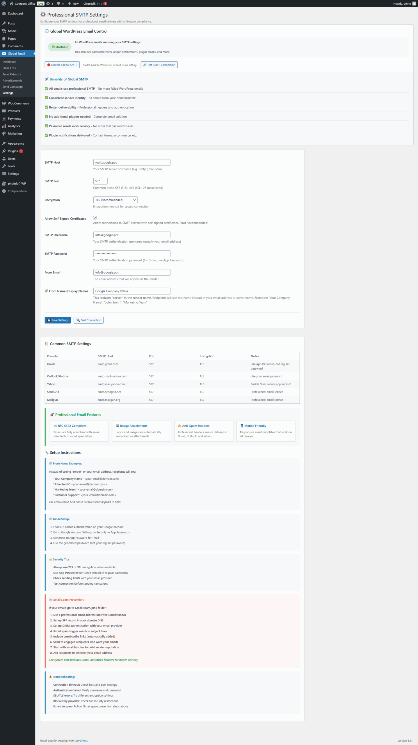This screenshot has width=418, height=745.
Task: Click the Save Settings button
Action: pyautogui.click(x=58, y=320)
